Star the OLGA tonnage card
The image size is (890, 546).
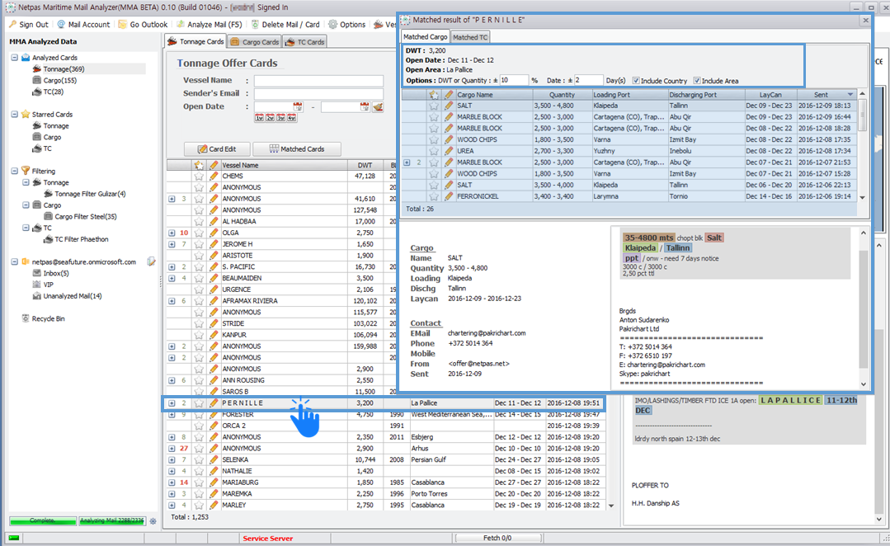click(x=199, y=233)
